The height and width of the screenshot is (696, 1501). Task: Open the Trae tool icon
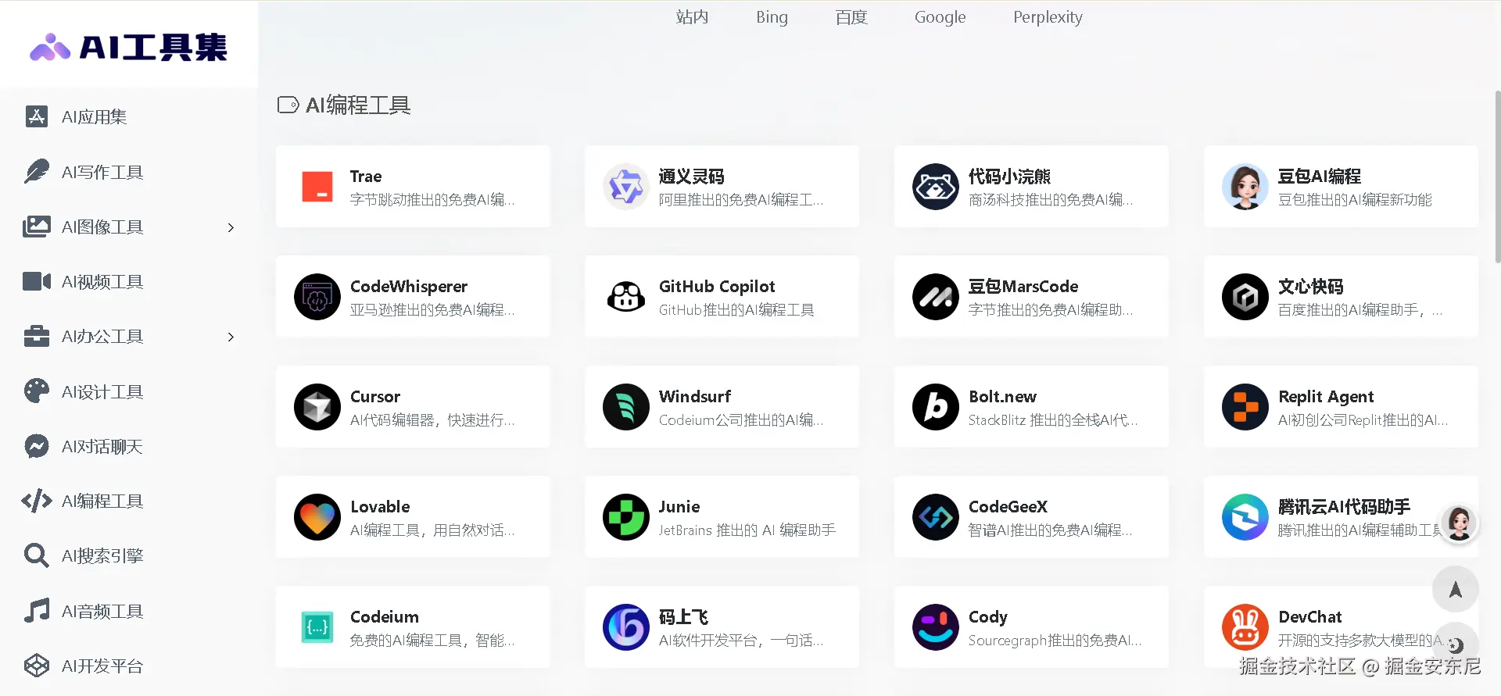pos(317,187)
